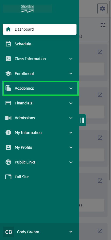Click the My Profile person icon
Image resolution: width=111 pixels, height=240 pixels.
(x=8, y=147)
